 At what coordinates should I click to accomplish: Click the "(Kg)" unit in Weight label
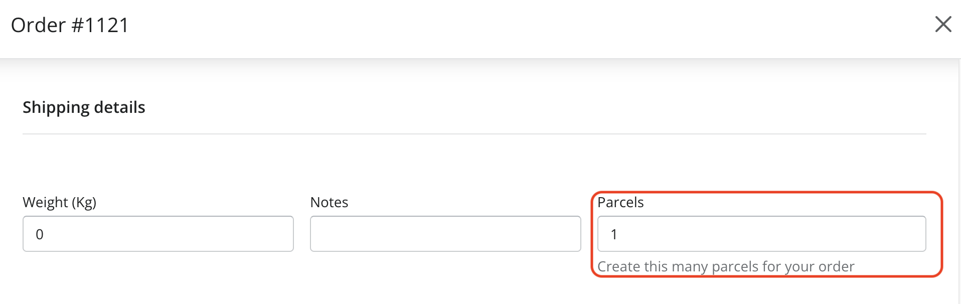pos(84,202)
